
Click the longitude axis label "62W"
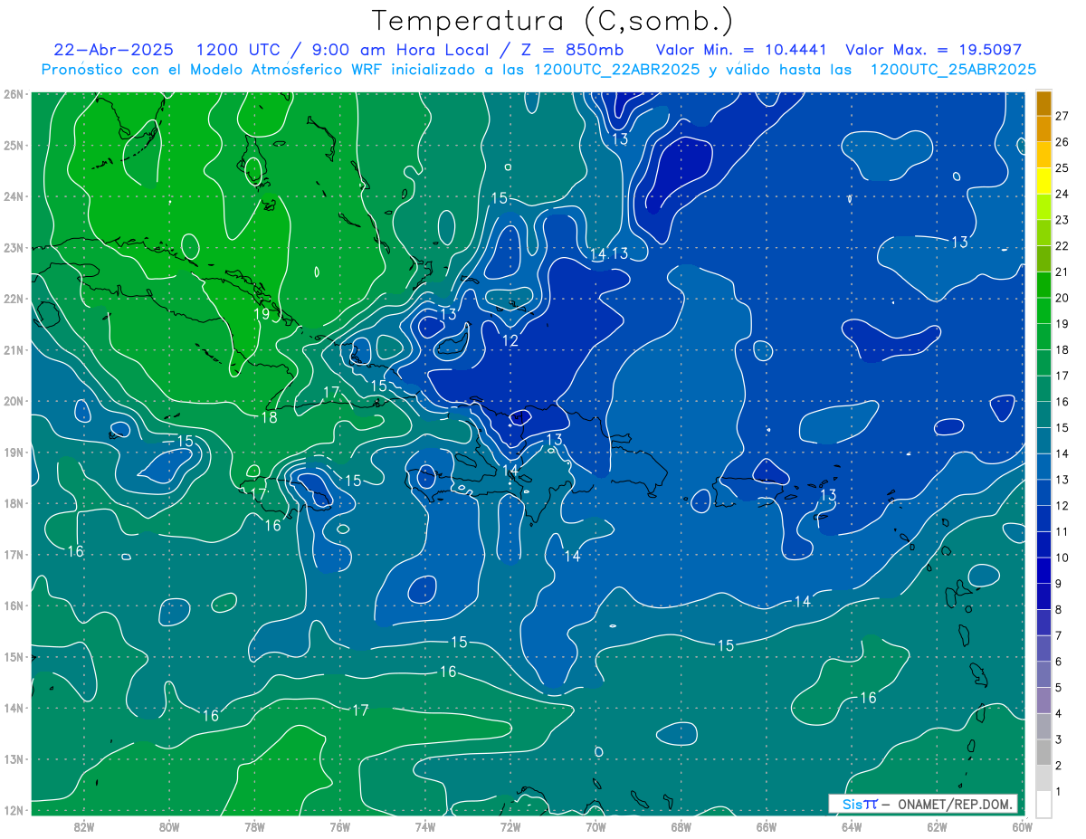(937, 826)
